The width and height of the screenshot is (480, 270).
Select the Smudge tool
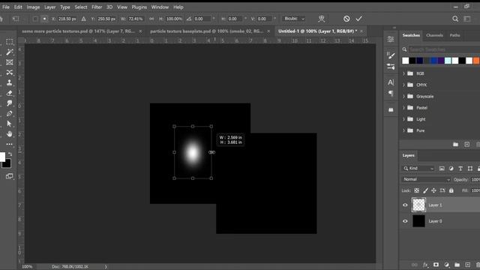[x=10, y=103]
